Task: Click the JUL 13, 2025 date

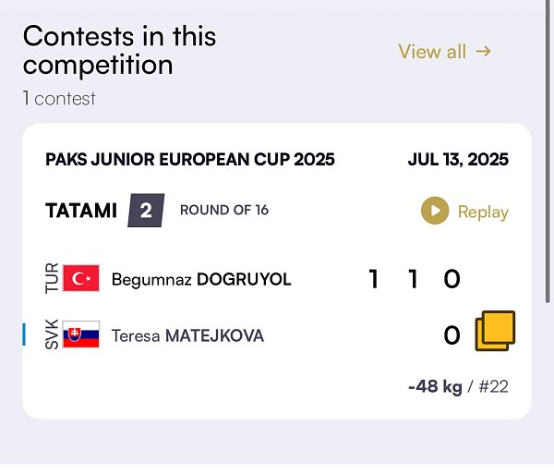Action: point(458,160)
